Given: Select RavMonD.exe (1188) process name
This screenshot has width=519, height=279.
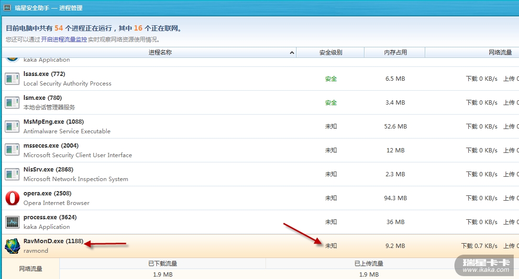Looking at the screenshot, I should (53, 241).
